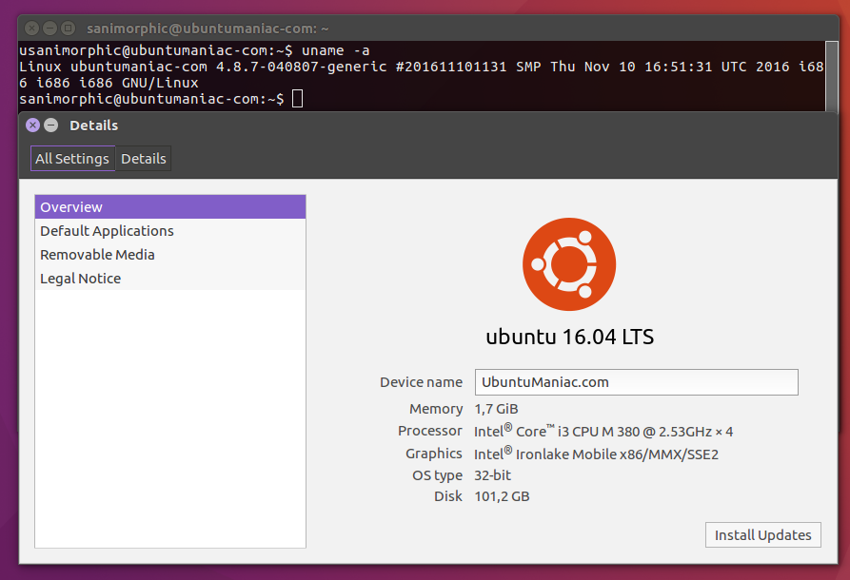Click the All Settings button
The width and height of the screenshot is (850, 580).
72,158
